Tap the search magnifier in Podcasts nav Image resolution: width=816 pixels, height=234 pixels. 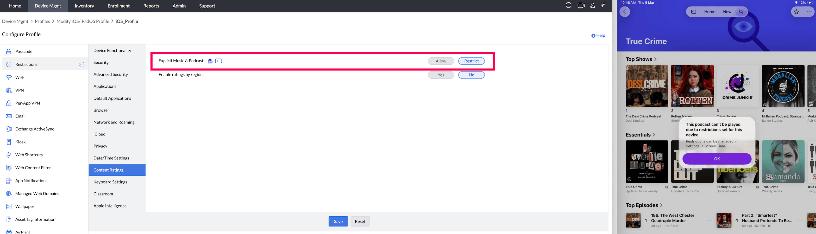click(741, 12)
